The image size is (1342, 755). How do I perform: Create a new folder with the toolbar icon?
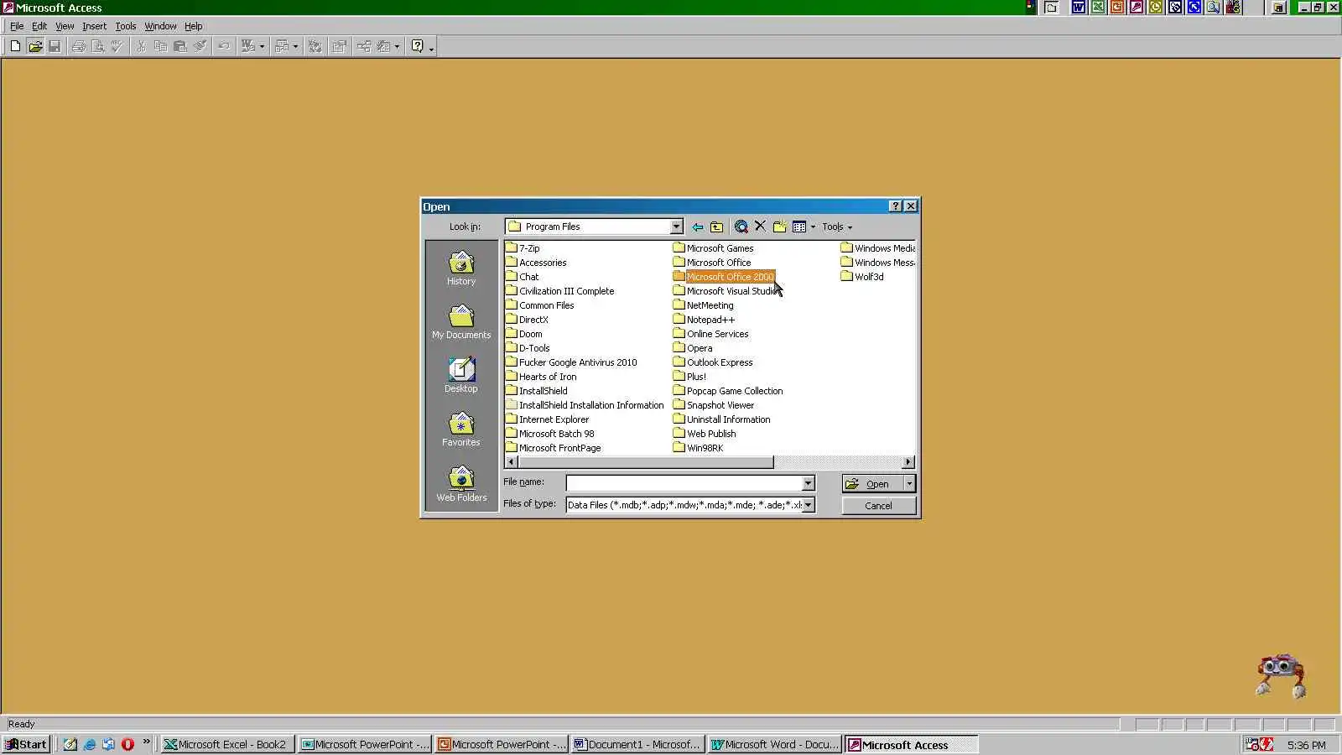click(x=779, y=226)
